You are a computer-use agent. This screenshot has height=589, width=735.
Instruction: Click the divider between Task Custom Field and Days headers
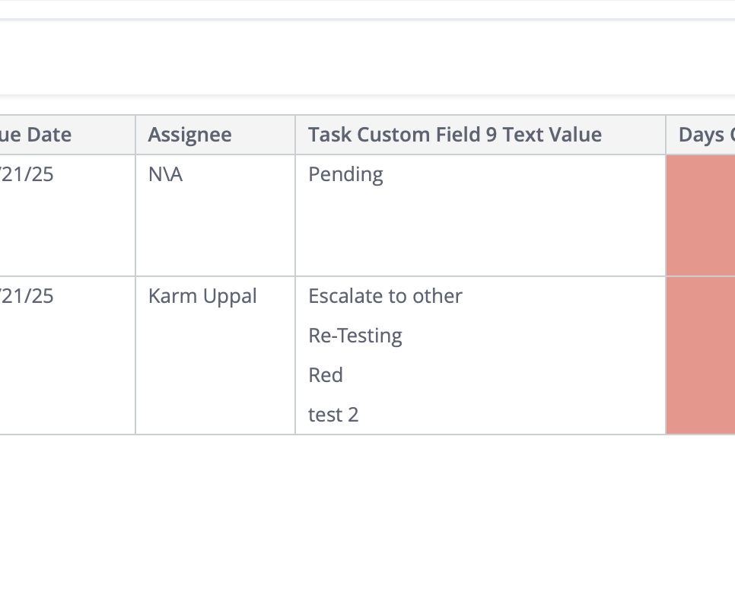(666, 135)
